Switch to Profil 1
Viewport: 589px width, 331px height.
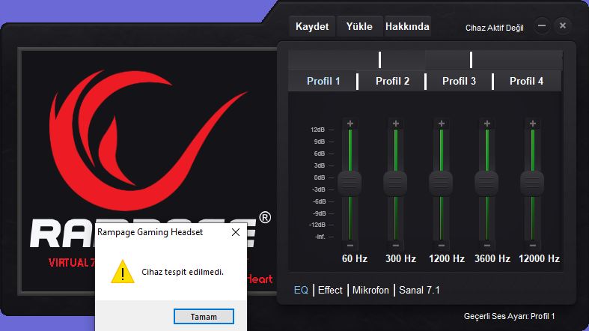point(323,81)
